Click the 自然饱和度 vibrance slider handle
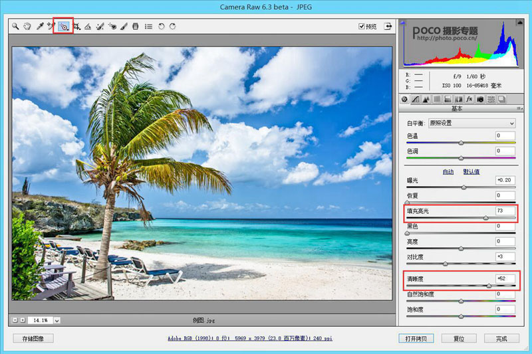Screen dimensions: 532x354 coord(461,301)
